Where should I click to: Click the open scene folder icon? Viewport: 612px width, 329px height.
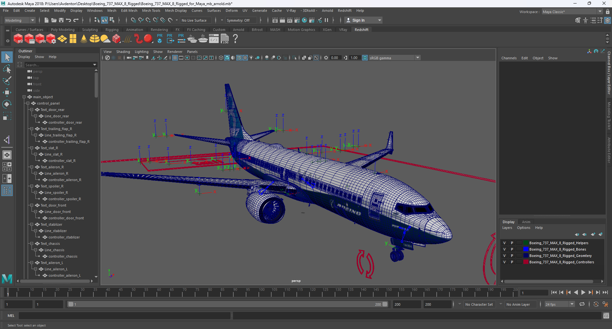pos(54,20)
